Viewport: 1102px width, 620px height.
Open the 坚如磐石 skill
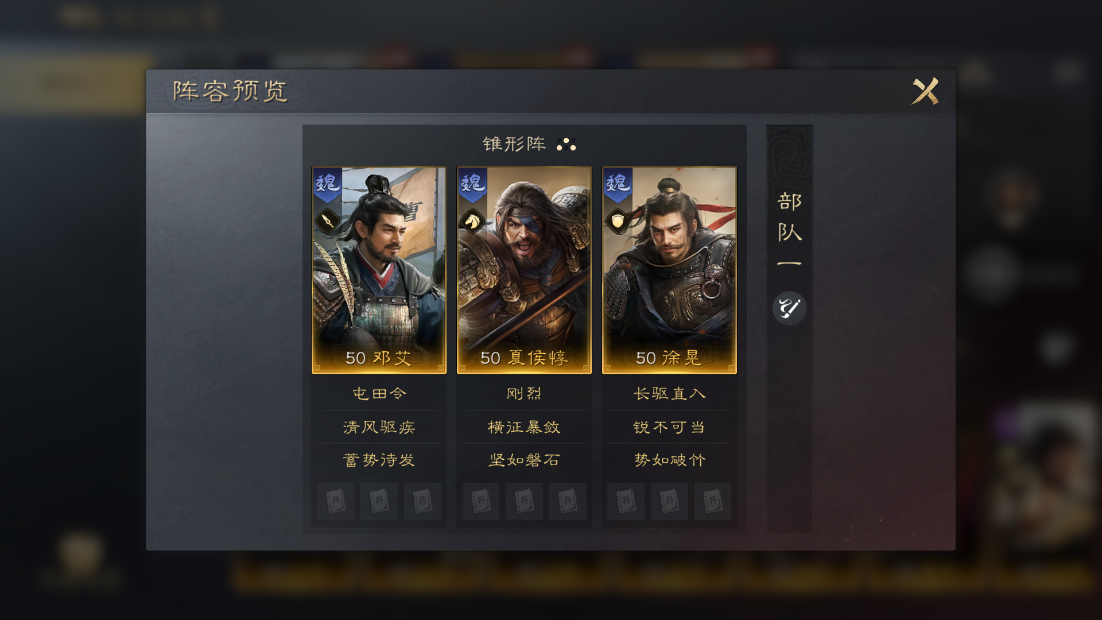(524, 460)
